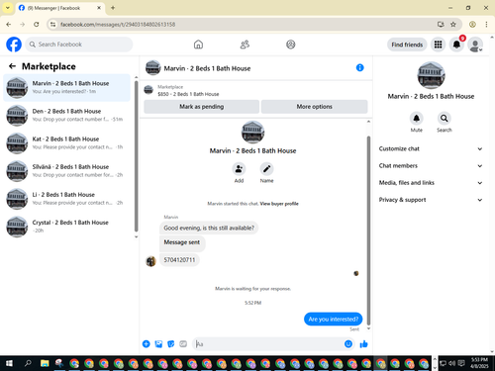Screen dimensions: 495x371
Task: Click the house thumbnail in right panel
Action: [x=431, y=75]
